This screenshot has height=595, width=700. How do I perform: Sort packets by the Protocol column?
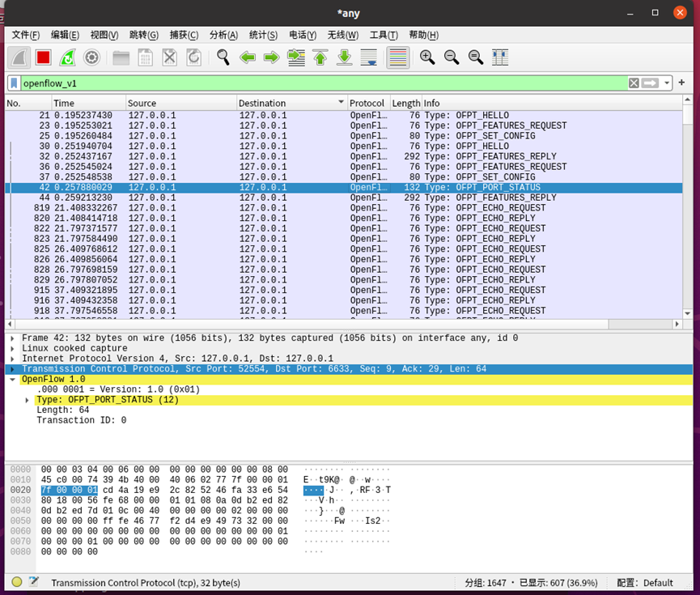[x=367, y=103]
